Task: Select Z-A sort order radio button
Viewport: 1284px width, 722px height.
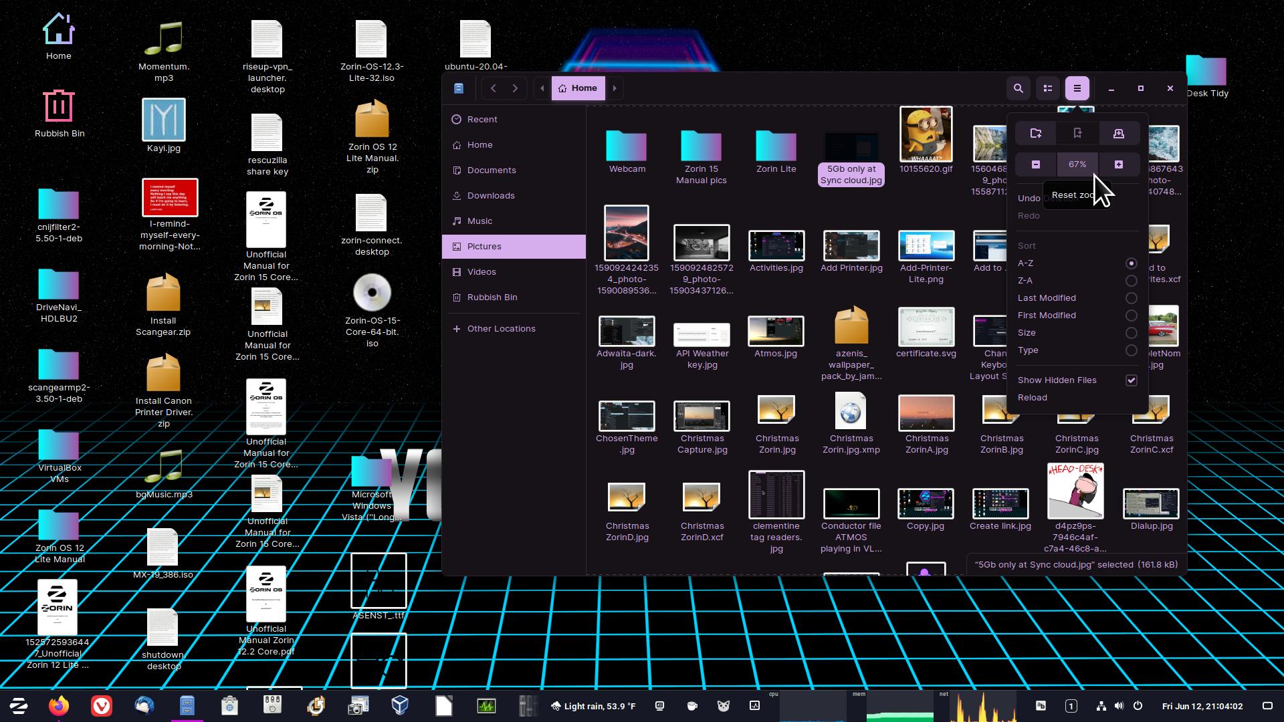Action: (x=1132, y=280)
